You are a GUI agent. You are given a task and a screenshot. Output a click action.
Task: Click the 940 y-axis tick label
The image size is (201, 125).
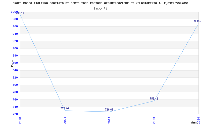tap(15, 34)
